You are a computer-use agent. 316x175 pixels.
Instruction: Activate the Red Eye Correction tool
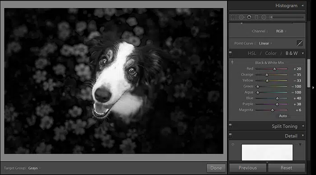pyautogui.click(x=249, y=17)
